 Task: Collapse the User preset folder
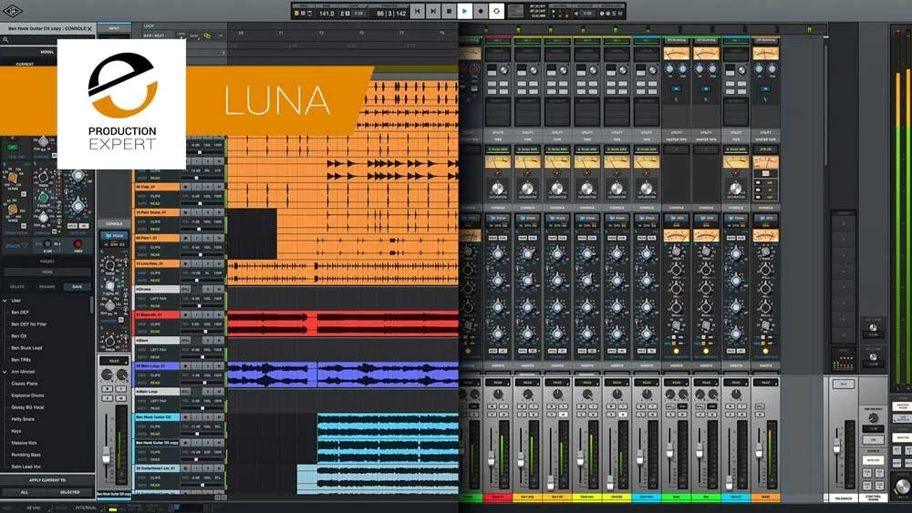coord(5,301)
